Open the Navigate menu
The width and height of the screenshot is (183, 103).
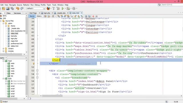pos(13,5)
